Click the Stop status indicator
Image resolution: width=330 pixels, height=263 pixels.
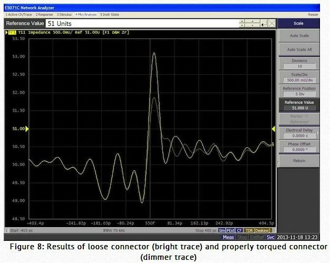242,237
